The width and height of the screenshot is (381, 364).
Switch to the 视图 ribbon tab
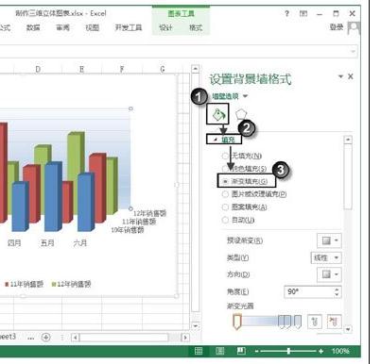(93, 27)
